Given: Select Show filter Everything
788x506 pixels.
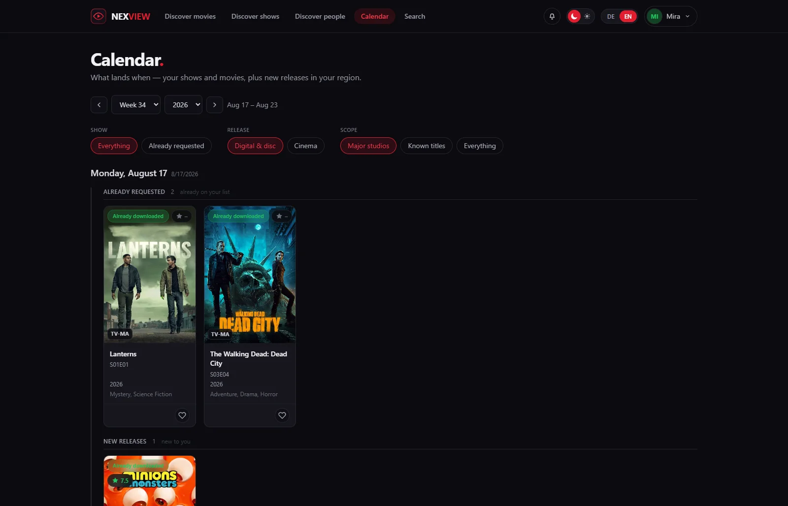Looking at the screenshot, I should (114, 146).
